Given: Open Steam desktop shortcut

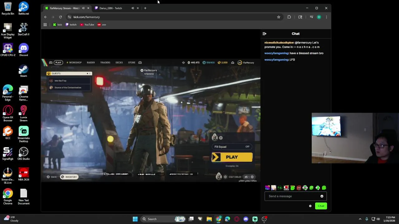Looking at the screenshot, I should coord(23,71).
